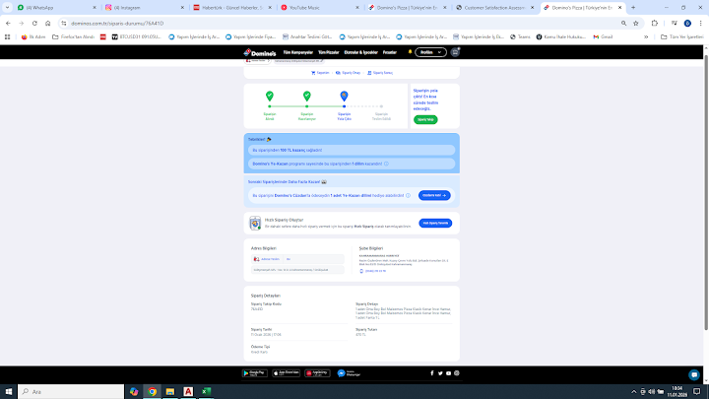
Task: Switch to the YouTube Music tab
Action: 320,8
